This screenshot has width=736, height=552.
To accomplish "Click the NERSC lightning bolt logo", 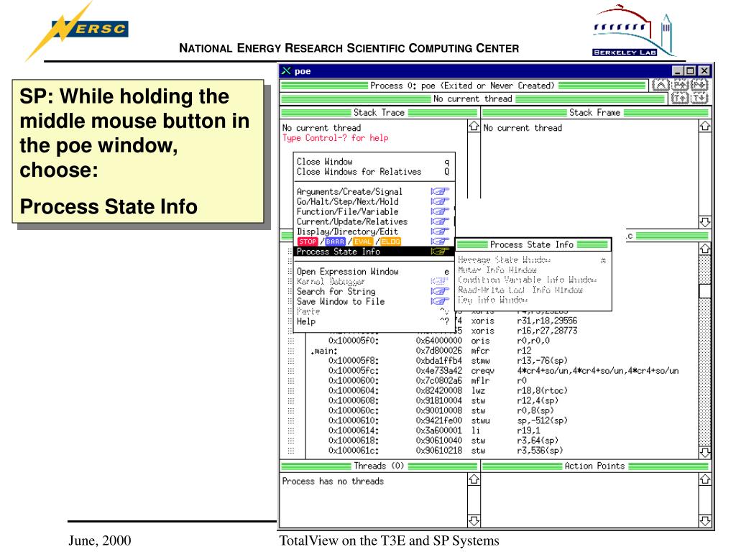I will (75, 31).
